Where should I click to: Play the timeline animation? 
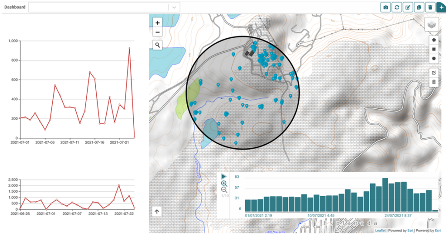tap(224, 176)
